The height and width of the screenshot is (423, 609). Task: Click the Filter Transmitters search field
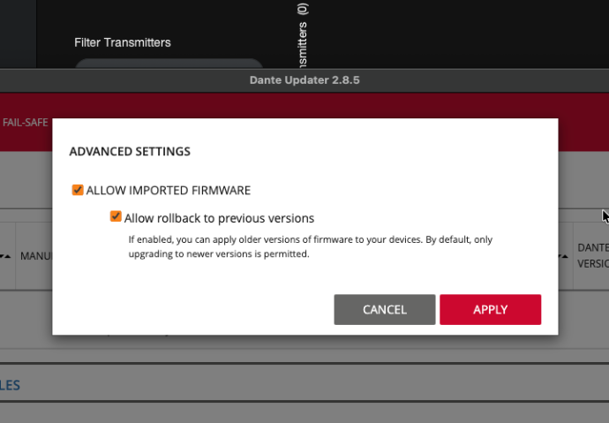tap(168, 64)
